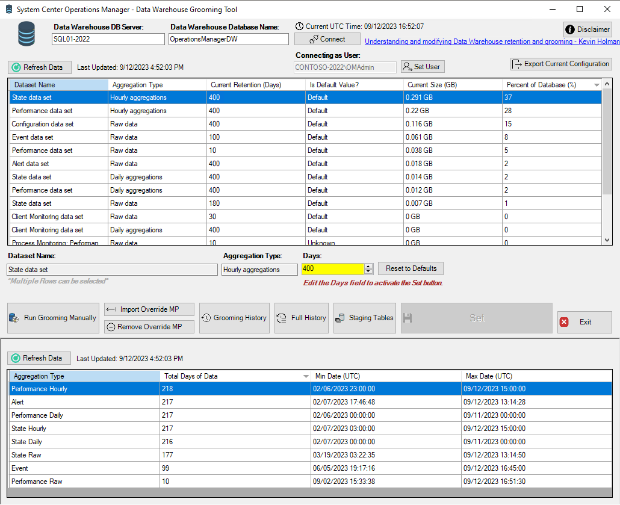The height and width of the screenshot is (505, 620).
Task: Click the Import Override MP button
Action: [x=149, y=309]
